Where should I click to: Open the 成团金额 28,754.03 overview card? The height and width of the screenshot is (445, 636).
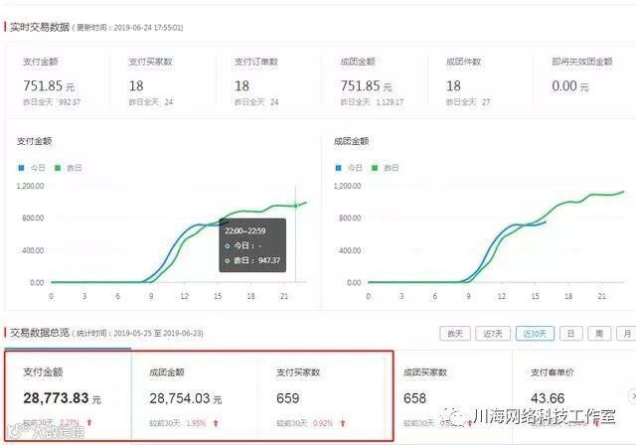point(195,395)
